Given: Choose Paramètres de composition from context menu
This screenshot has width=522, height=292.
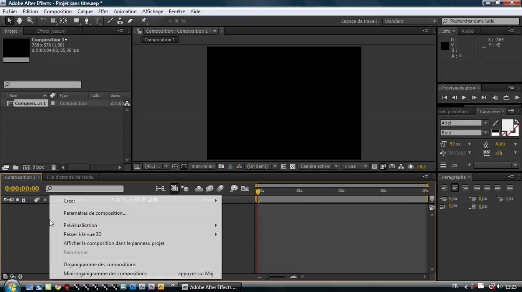Looking at the screenshot, I should point(95,213).
